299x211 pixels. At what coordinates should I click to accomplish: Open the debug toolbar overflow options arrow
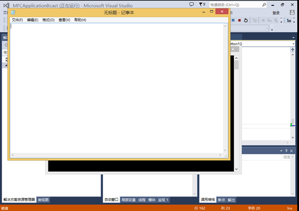pyautogui.click(x=281, y=21)
